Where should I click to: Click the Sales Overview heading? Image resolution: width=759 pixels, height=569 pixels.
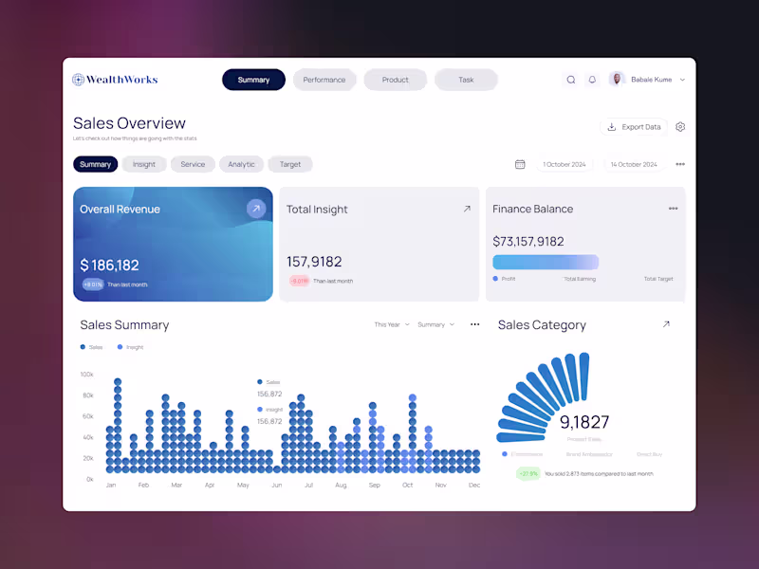129,123
